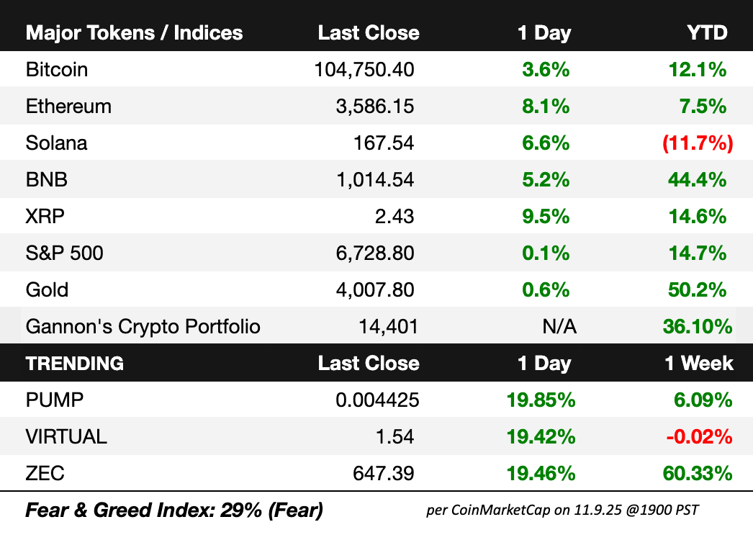Select Gold's YTD value 50.2%

click(696, 290)
